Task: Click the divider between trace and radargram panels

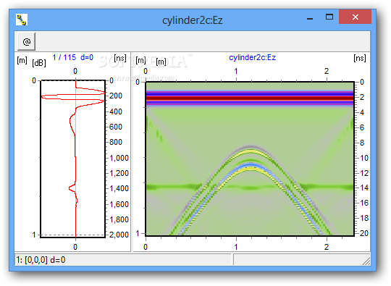Action: click(x=131, y=151)
